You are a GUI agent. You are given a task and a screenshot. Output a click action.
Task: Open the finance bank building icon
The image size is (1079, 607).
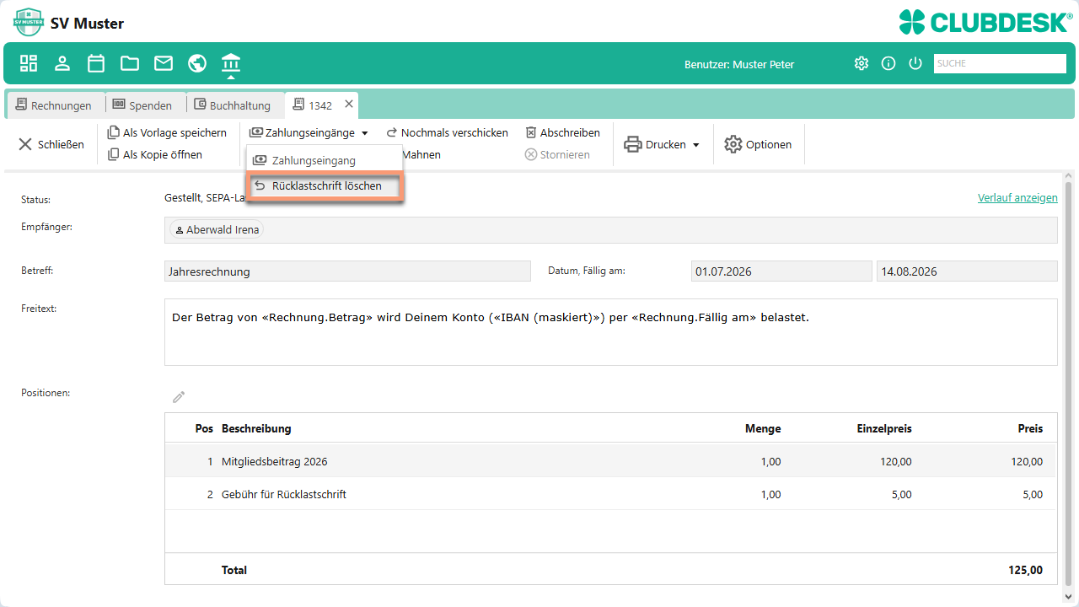click(x=231, y=62)
